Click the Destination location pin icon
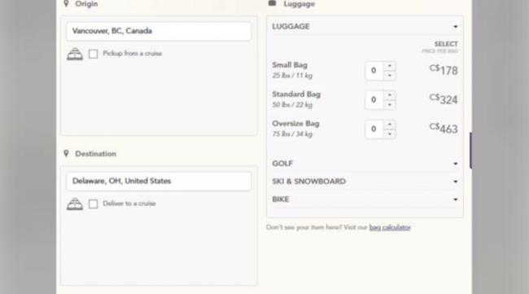 click(66, 153)
